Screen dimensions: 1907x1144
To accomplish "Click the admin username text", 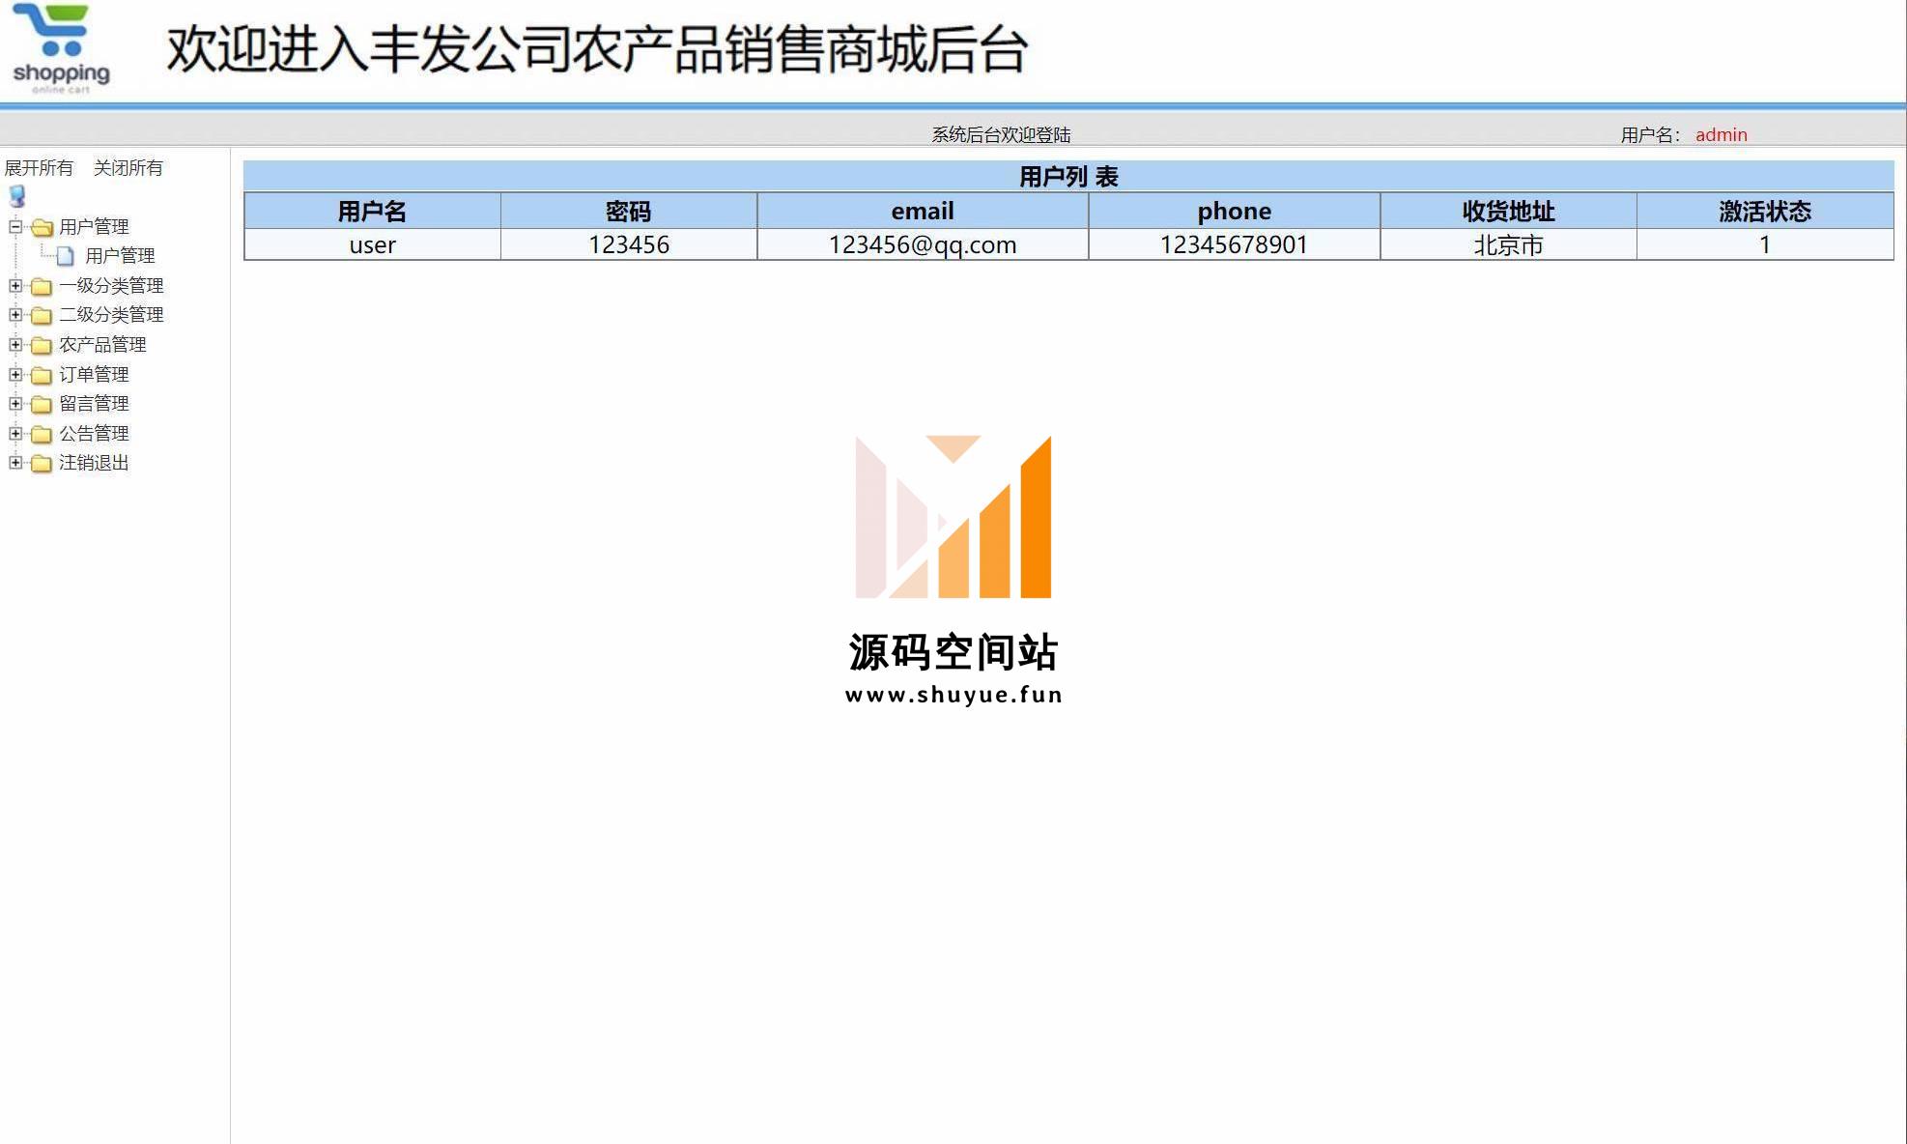I will pos(1721,135).
